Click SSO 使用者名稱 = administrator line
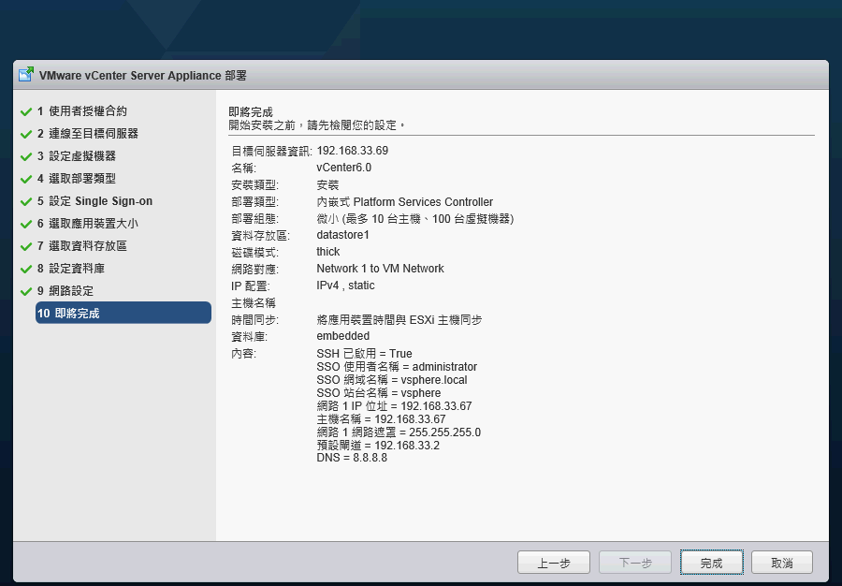Viewport: 842px width, 586px height. (x=397, y=367)
